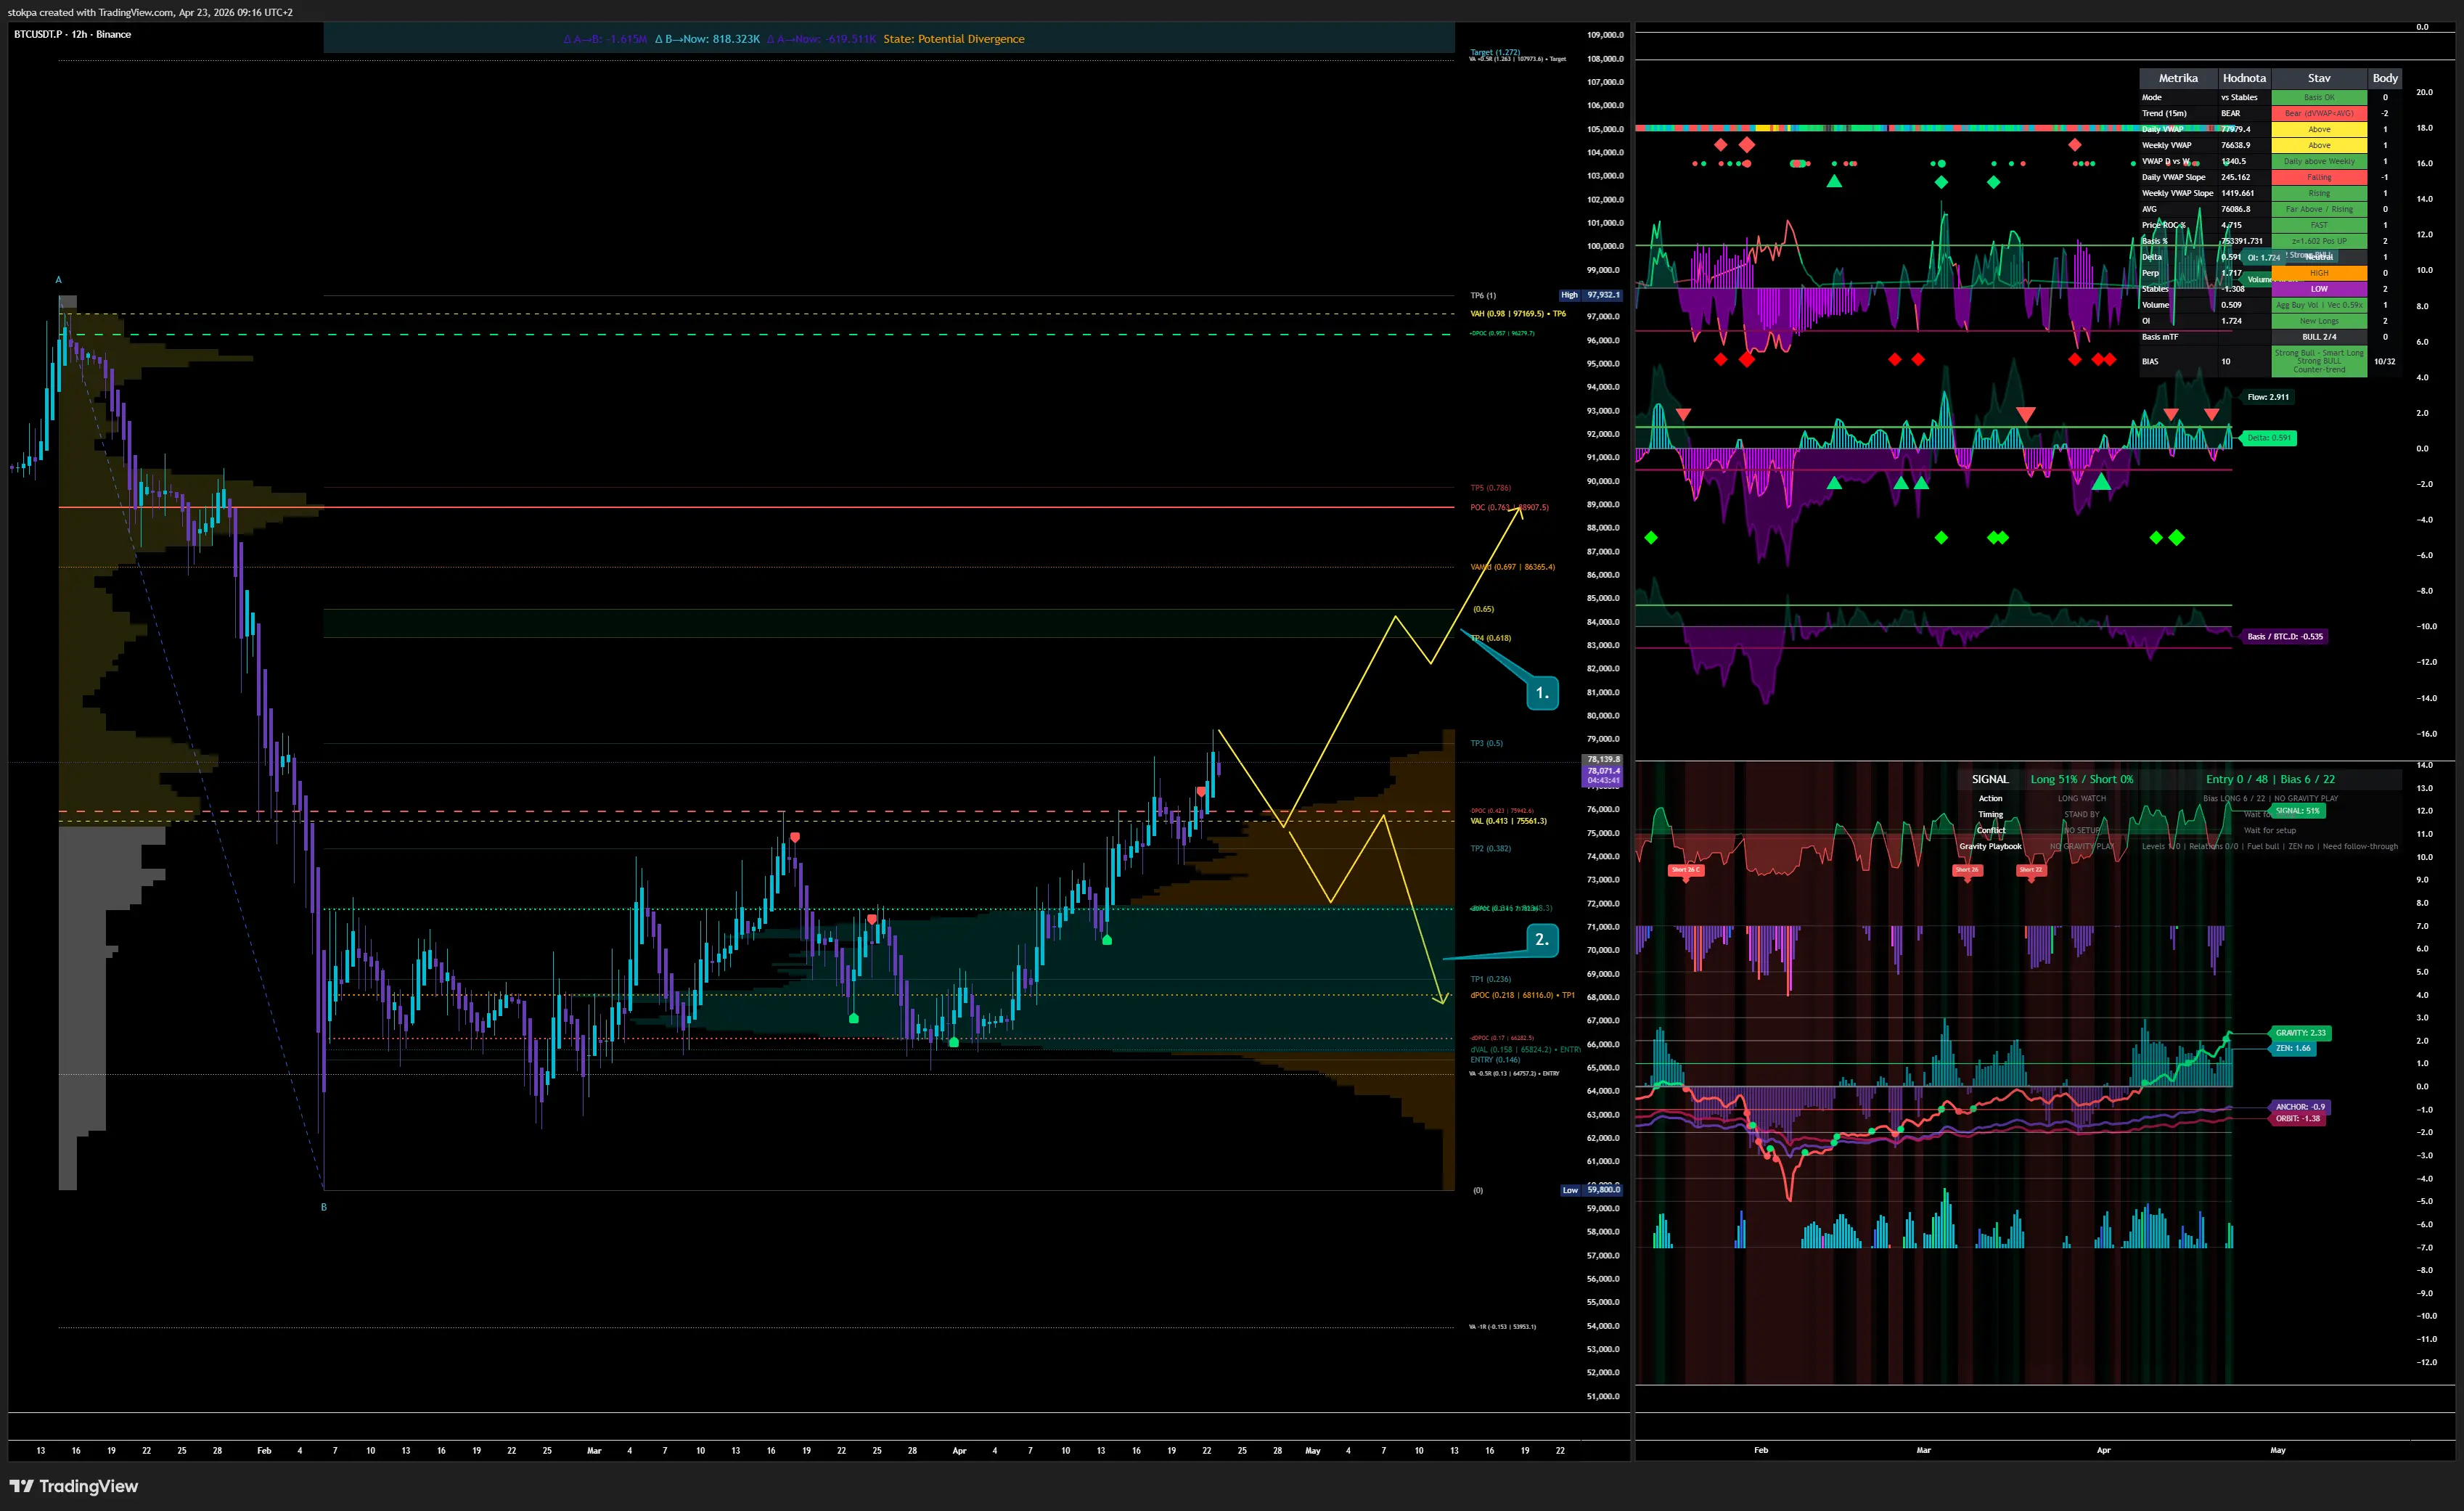Click the Basis / BTC.D: -0.535 label
Image resolution: width=2464 pixels, height=1511 pixels.
tap(2285, 636)
